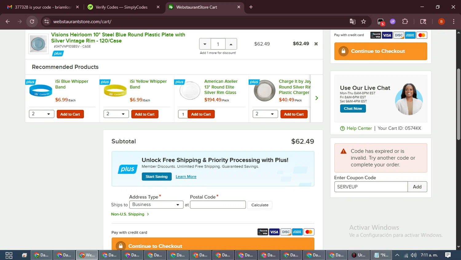Viewport: 461px width, 260px height.
Task: Open the Help Center link
Action: (x=356, y=128)
